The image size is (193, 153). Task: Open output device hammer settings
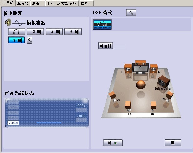tap(30, 40)
